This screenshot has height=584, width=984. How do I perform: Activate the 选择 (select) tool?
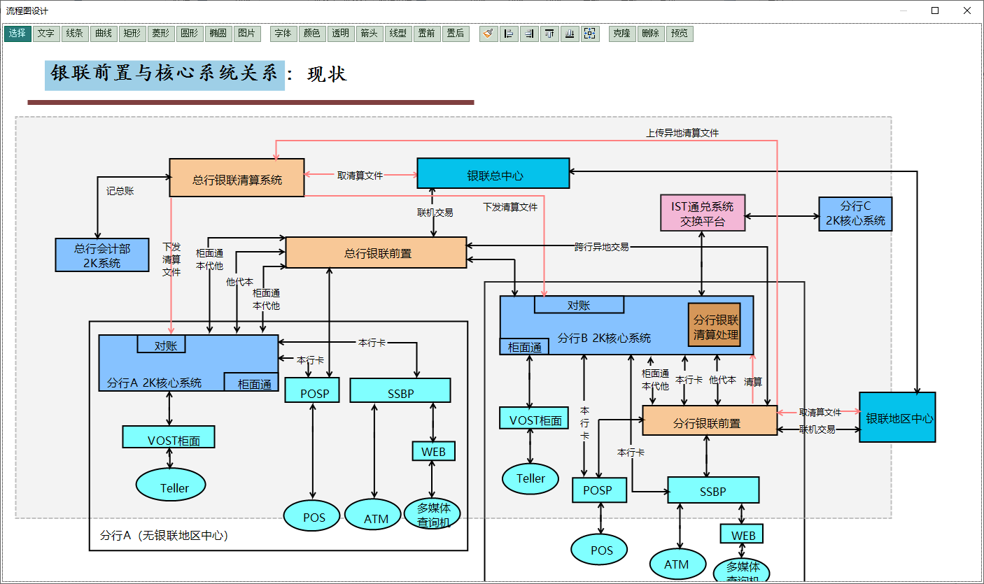(x=17, y=34)
